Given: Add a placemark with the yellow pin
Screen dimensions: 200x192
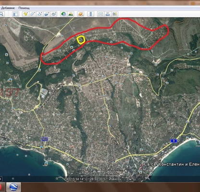Looking at the screenshot, I should click(25, 14).
